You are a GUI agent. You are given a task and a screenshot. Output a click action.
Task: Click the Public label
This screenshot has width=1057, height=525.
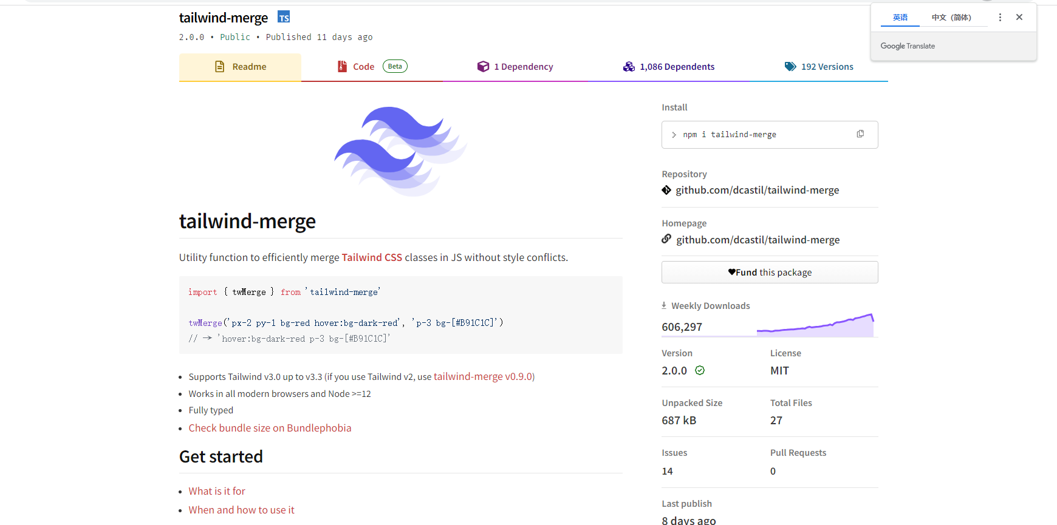pos(235,37)
